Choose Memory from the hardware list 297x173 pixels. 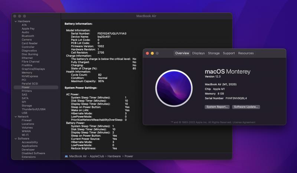click(x=27, y=73)
